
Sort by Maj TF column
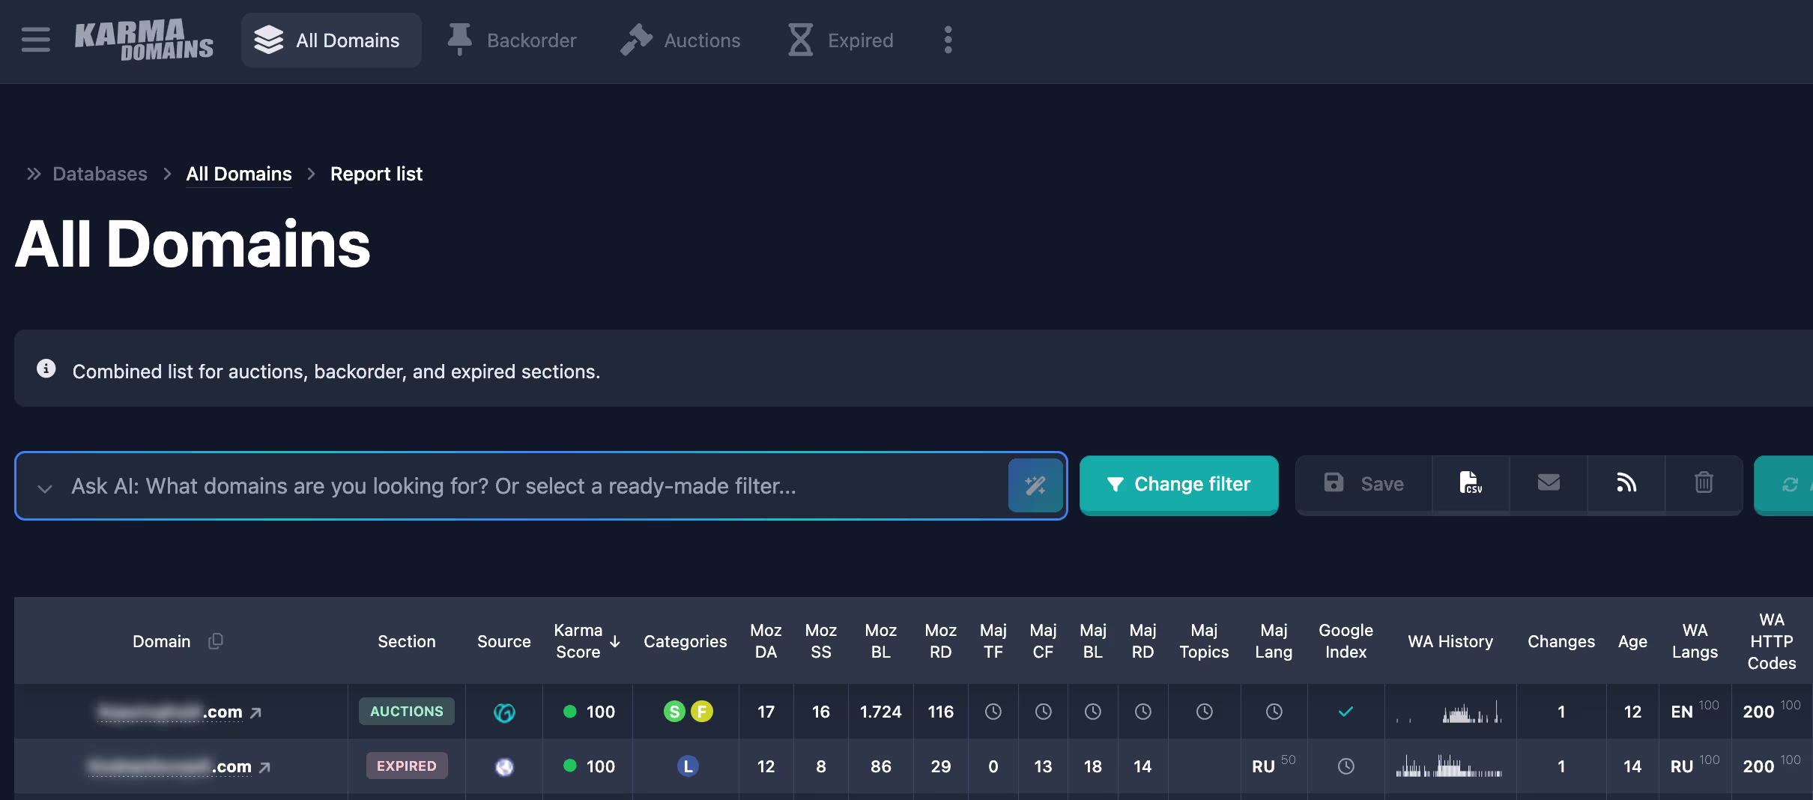coord(993,641)
